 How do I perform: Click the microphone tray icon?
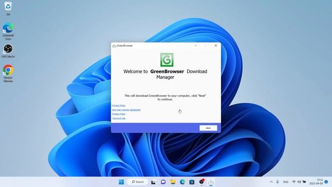tap(278, 182)
